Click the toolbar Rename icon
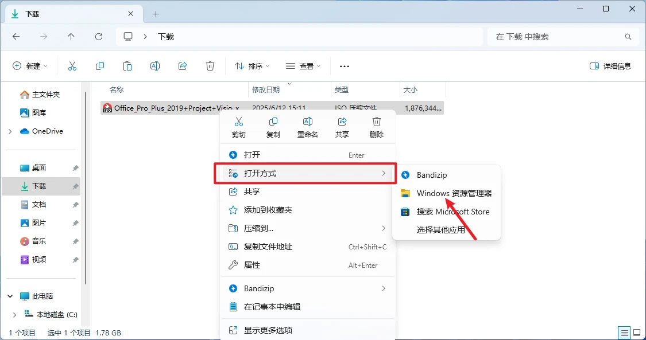Image resolution: width=646 pixels, height=340 pixels. coord(155,66)
